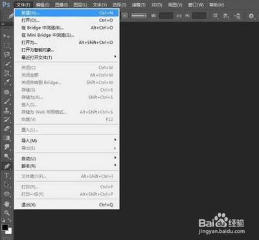
Task: Select the Blur tool
Action: (x=6, y=147)
